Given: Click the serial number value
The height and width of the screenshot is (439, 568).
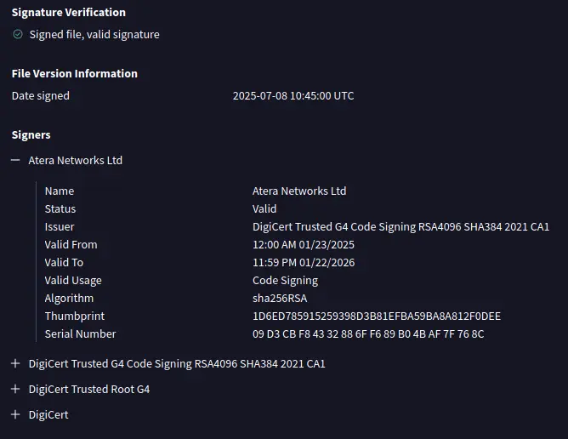Looking at the screenshot, I should (368, 334).
